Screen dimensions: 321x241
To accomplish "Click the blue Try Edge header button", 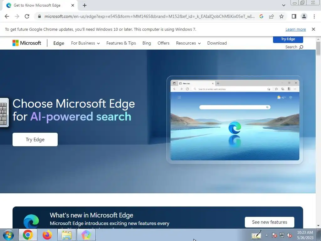I will (x=288, y=39).
